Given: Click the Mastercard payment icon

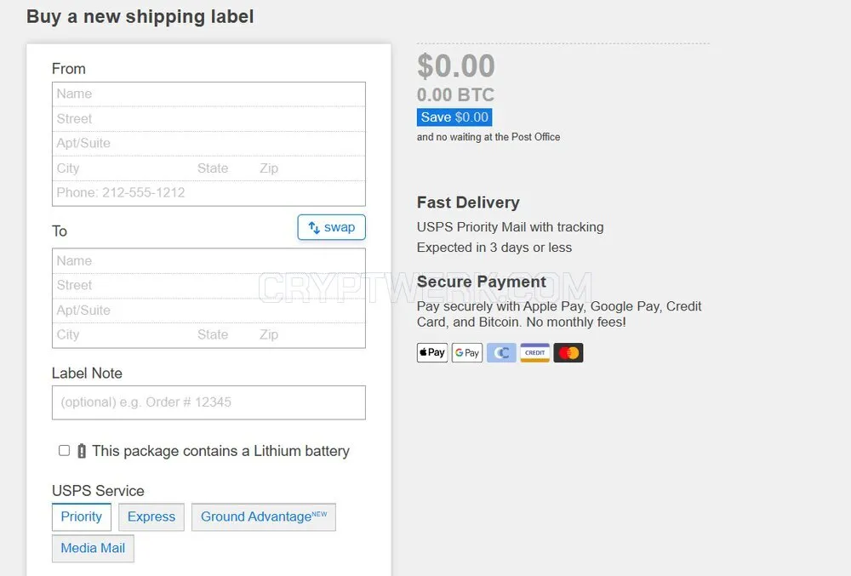Looking at the screenshot, I should click(x=568, y=352).
